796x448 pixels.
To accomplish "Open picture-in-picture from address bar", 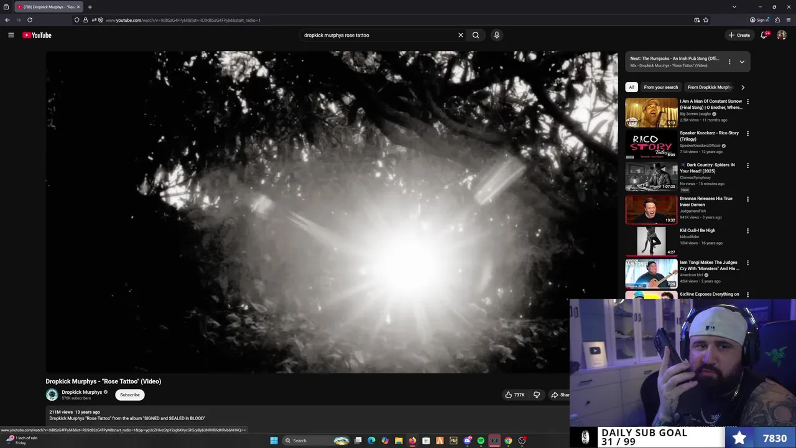I will point(696,20).
